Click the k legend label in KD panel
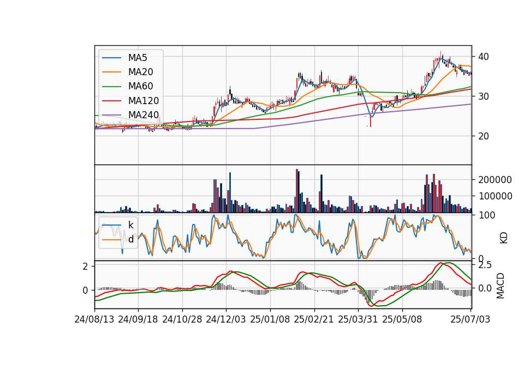Viewport: 524px width, 376px height. click(x=130, y=225)
